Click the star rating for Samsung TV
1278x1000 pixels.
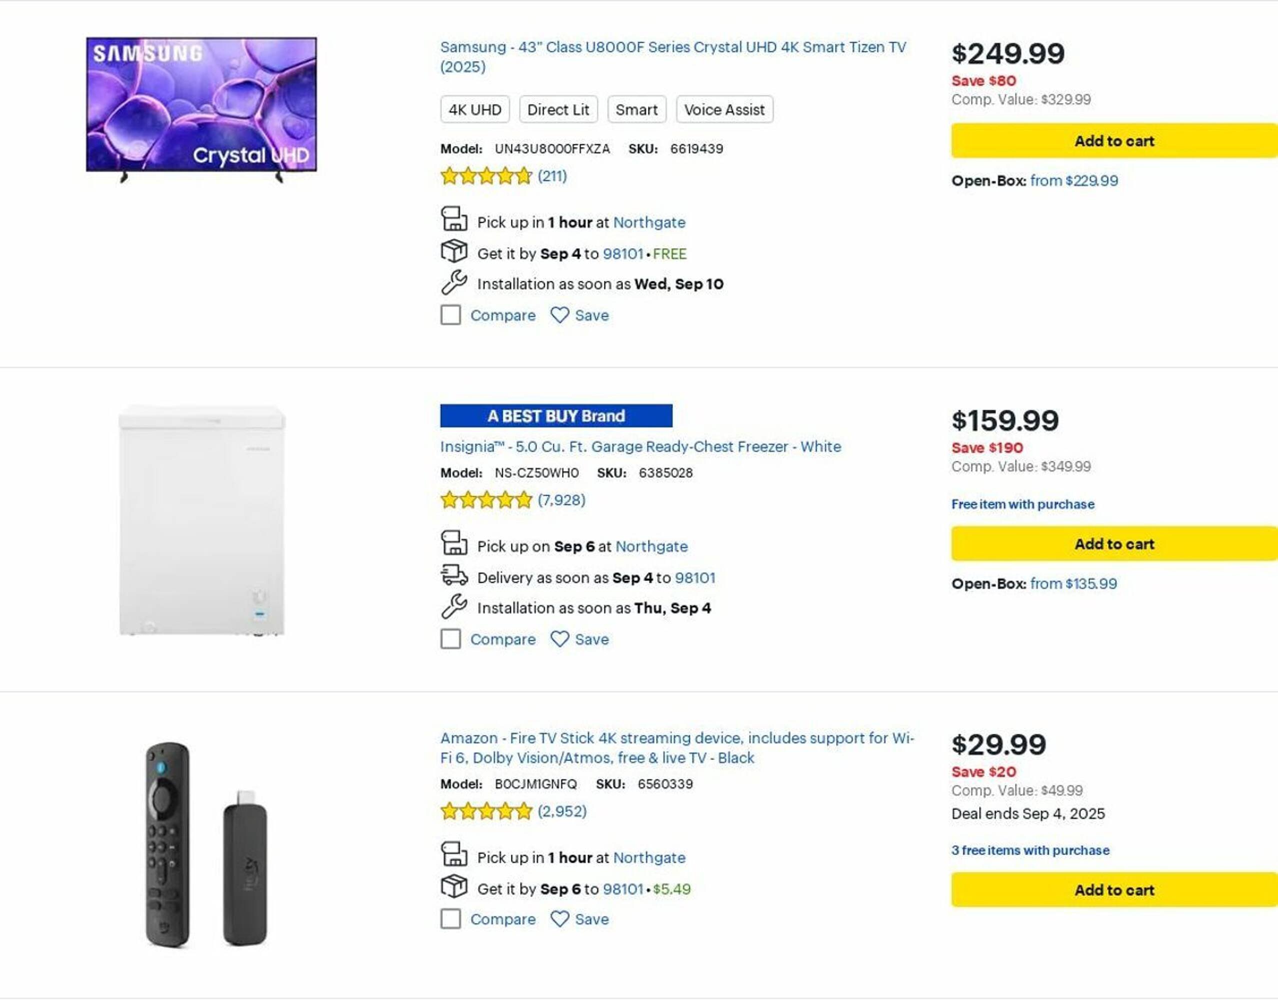(x=486, y=176)
